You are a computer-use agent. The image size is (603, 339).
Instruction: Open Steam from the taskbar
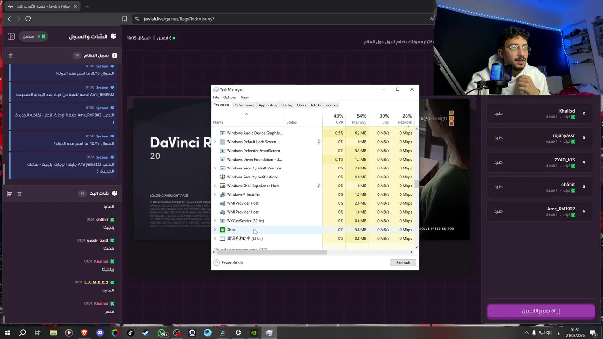[x=146, y=332]
